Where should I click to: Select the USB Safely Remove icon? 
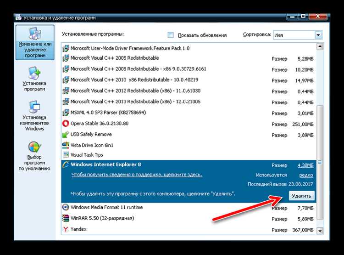click(66, 134)
